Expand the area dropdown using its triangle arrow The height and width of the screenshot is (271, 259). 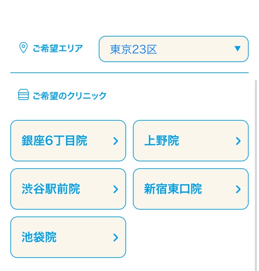237,49
